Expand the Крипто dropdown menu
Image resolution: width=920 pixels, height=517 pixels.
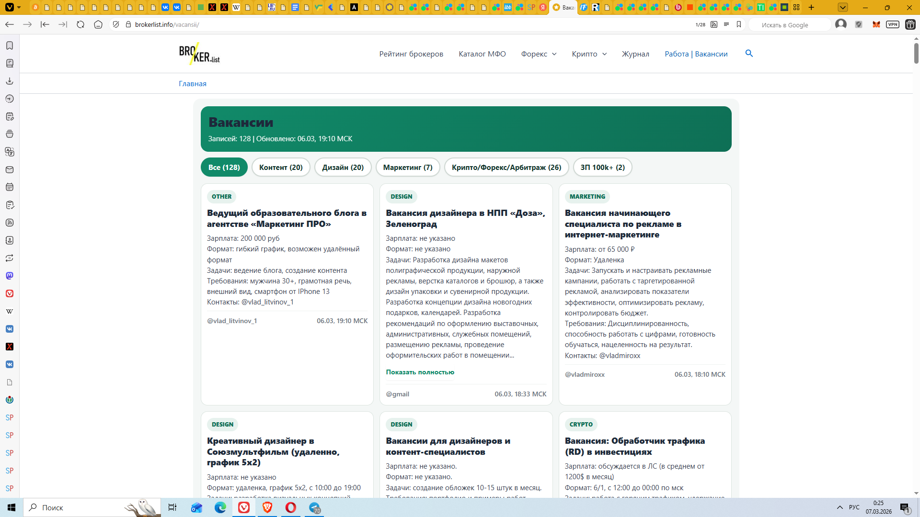point(589,54)
